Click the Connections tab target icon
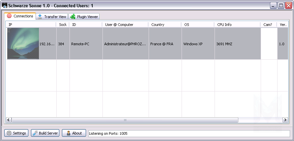 (9, 16)
